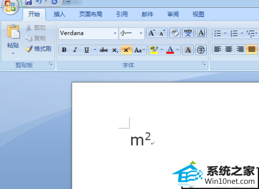Switch to the 插入 tab
Viewport: 259px width, 189px height.
click(x=60, y=14)
